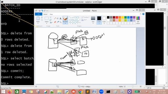Select the Oval shape in the Shapes gallery
The image size is (168, 94).
pyautogui.click(x=75, y=17)
